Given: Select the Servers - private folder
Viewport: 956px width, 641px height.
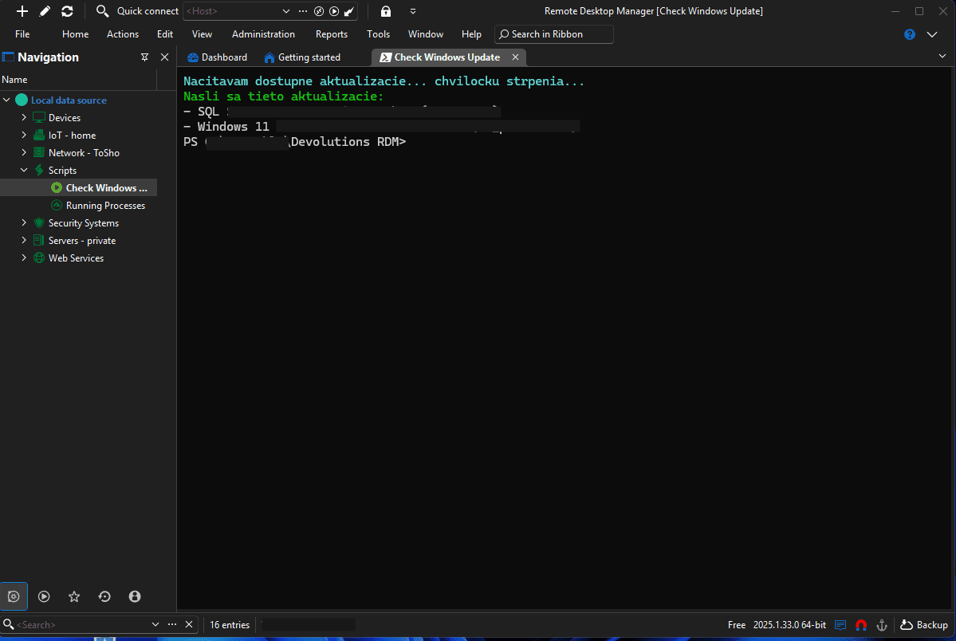Looking at the screenshot, I should click(x=81, y=241).
